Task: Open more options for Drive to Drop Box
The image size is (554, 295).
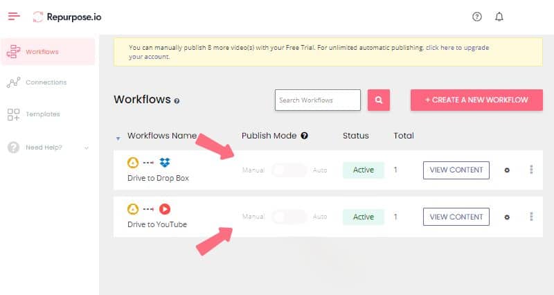Action: 531,170
